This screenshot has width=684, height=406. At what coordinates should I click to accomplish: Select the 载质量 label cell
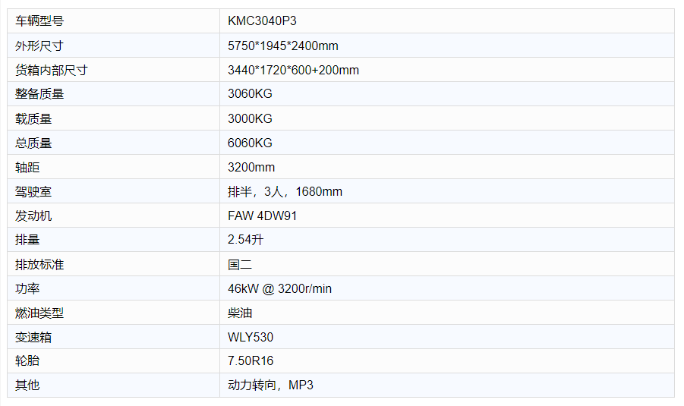click(x=113, y=118)
